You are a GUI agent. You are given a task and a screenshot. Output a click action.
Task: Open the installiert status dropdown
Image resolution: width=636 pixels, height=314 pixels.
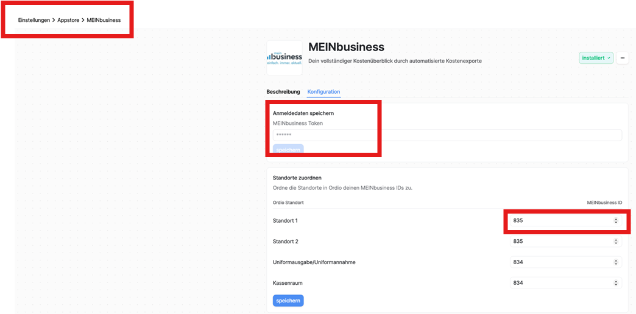click(x=596, y=58)
